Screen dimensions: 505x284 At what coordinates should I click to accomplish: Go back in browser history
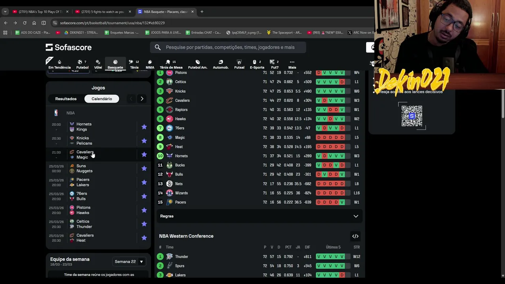pos(6,23)
